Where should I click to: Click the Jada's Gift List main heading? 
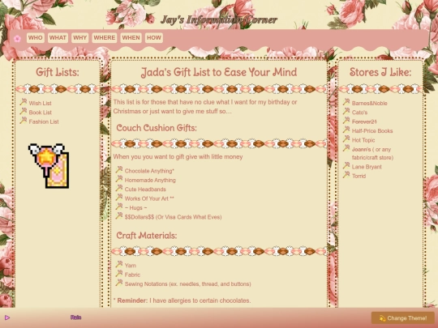[219, 73]
